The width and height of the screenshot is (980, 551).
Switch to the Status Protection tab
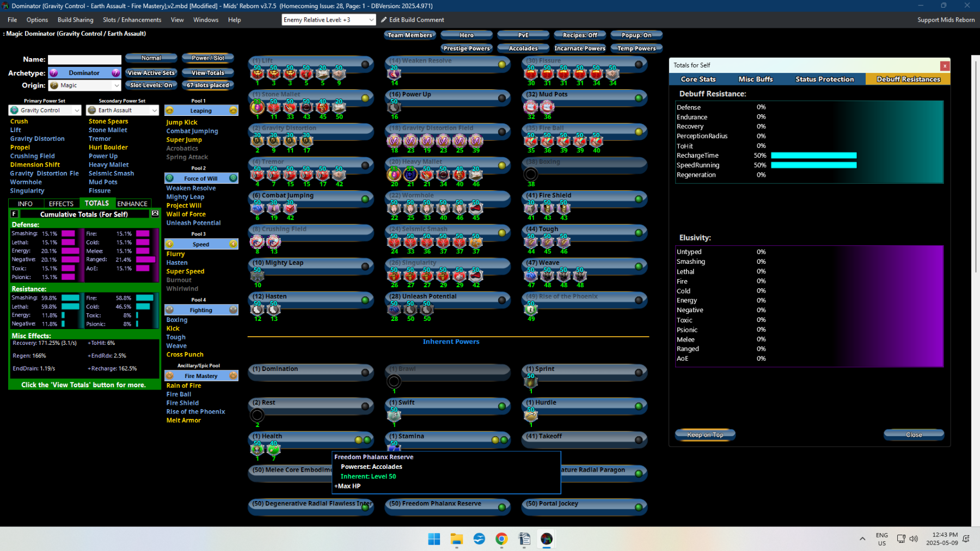point(824,79)
